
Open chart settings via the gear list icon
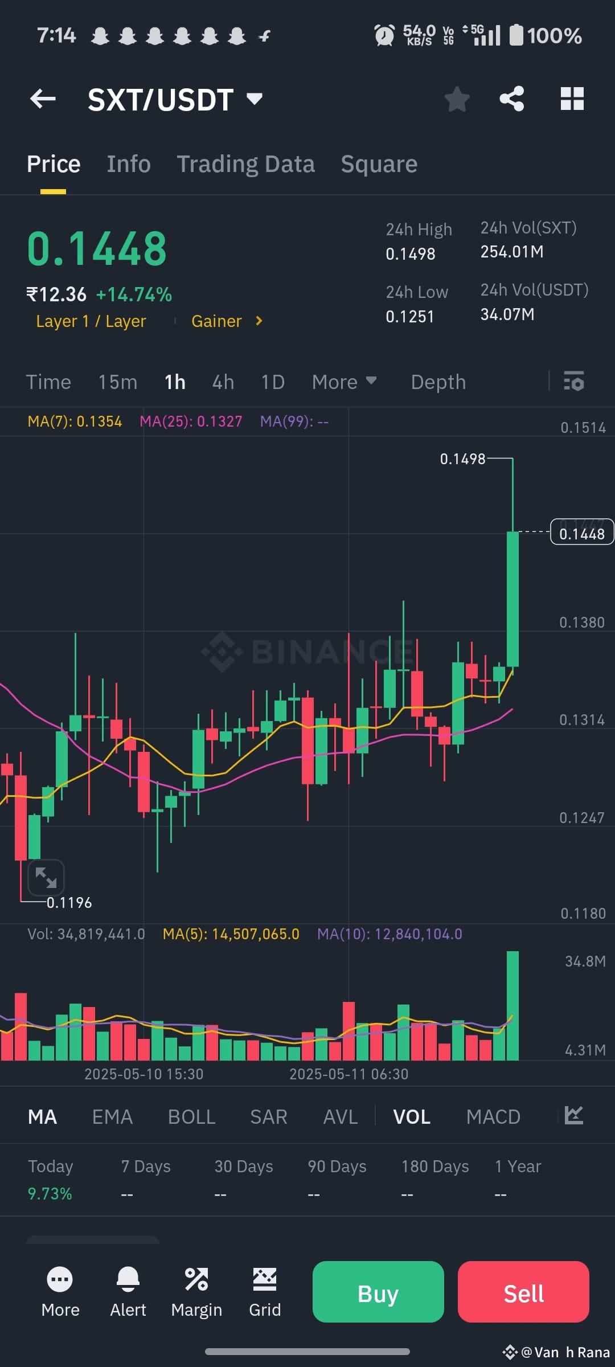tap(573, 382)
